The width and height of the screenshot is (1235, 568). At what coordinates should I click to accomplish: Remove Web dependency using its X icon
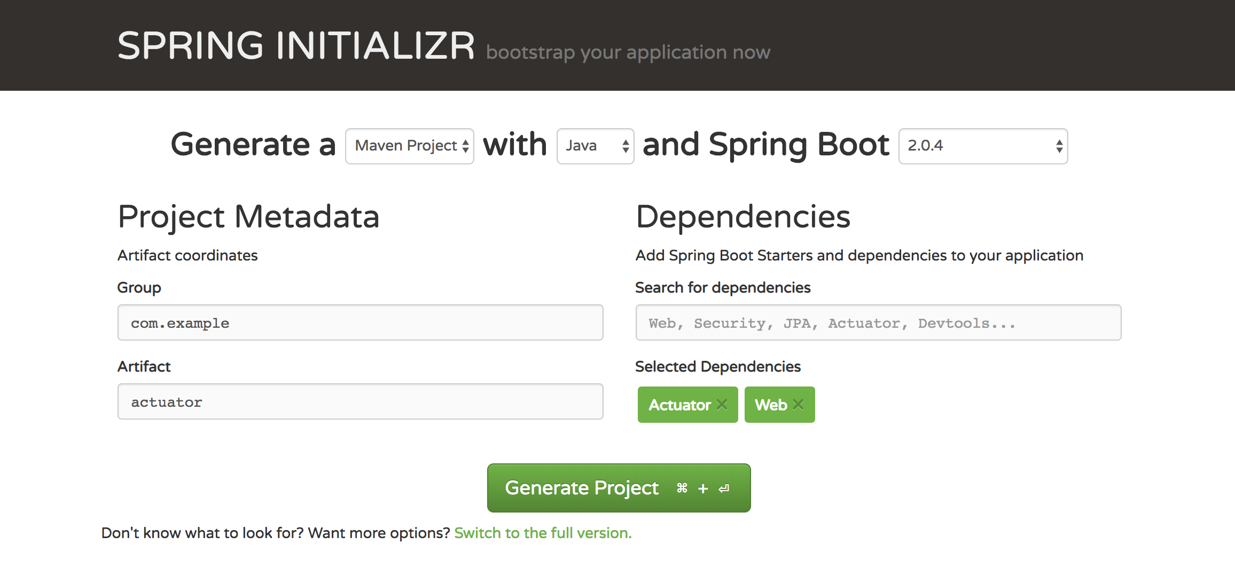point(799,405)
